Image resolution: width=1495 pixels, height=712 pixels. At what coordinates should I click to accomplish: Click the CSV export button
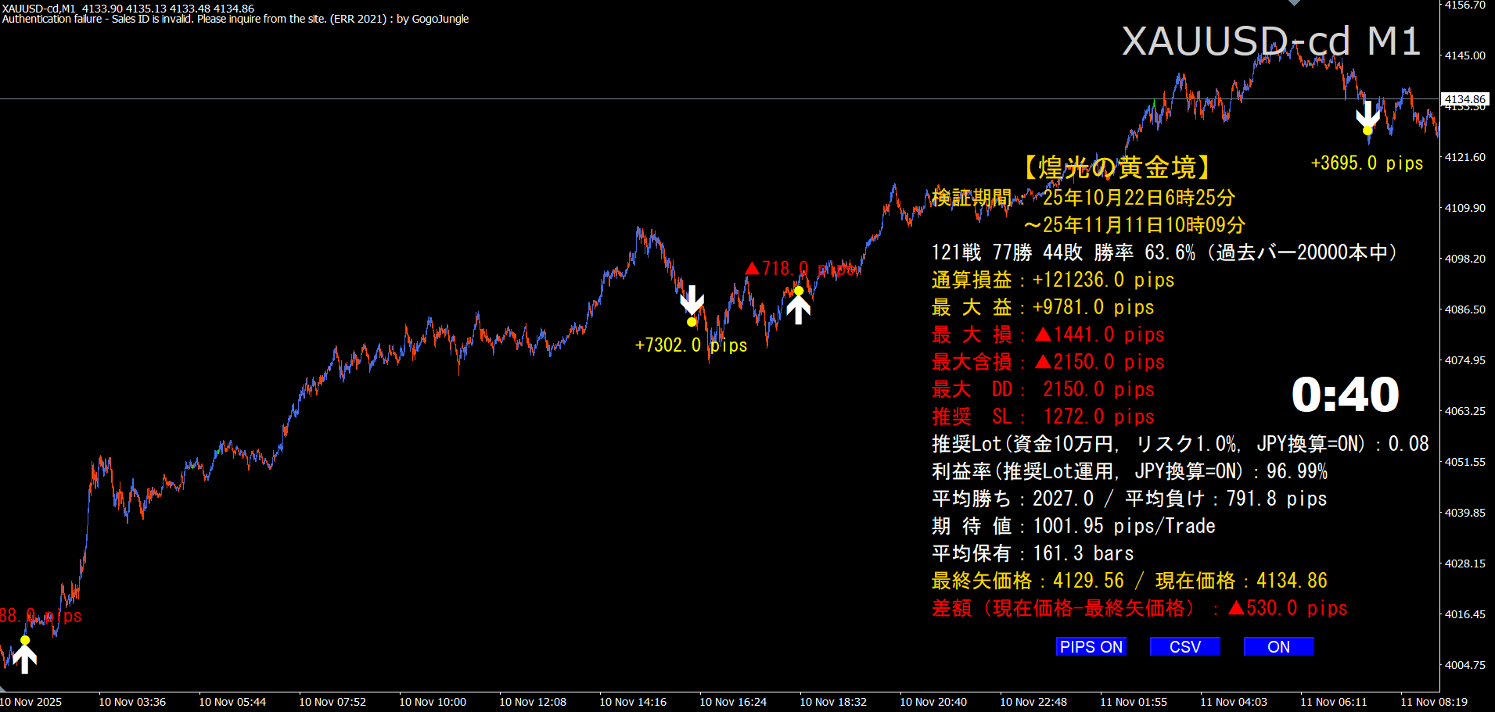tap(1184, 647)
